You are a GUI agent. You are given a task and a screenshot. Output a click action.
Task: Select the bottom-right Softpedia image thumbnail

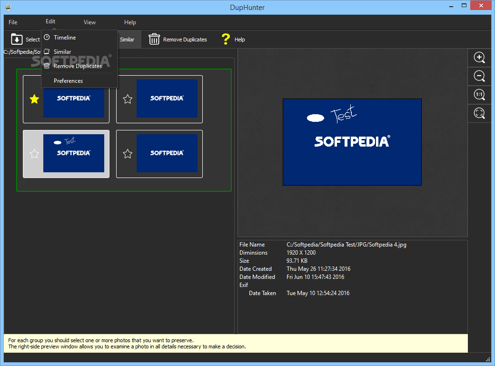167,153
